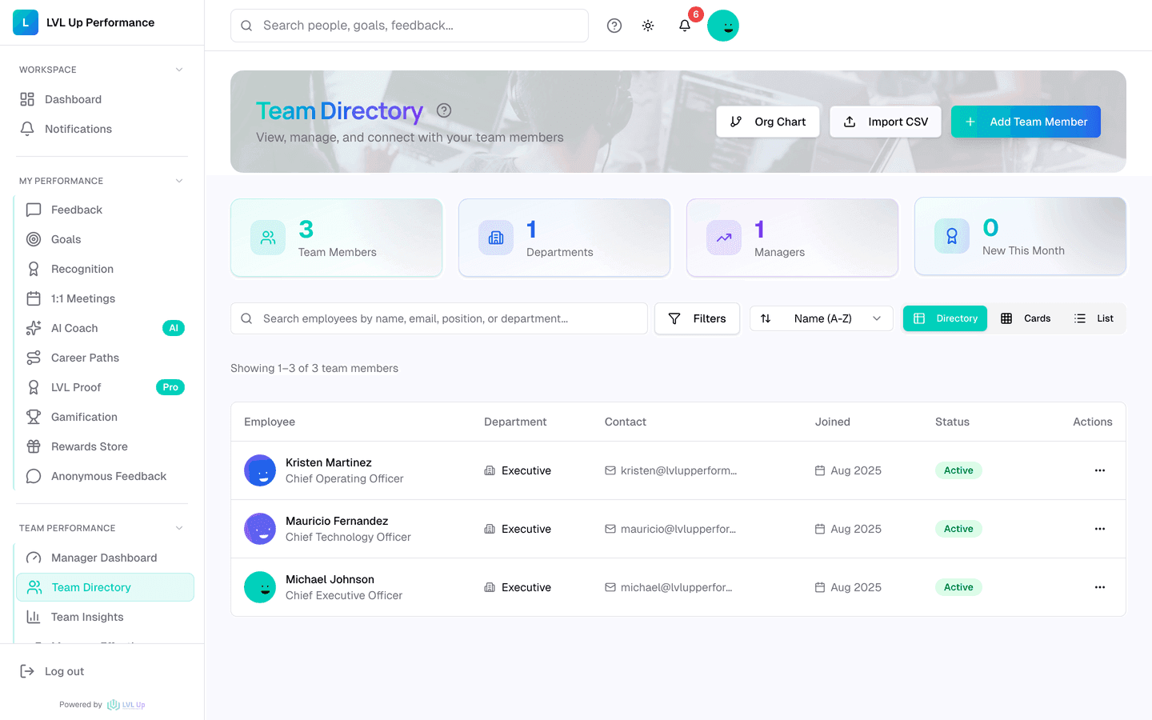1152x720 pixels.
Task: Click building icon in Mauricio Fernandez's row
Action: [x=490, y=529]
